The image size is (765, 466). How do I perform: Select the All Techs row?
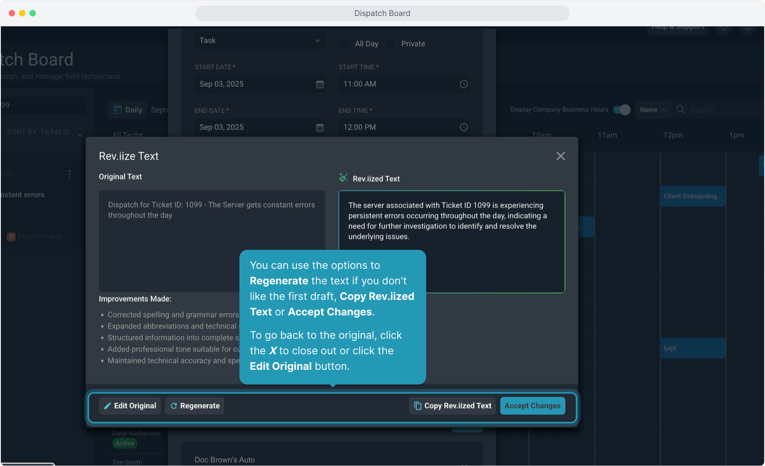click(x=127, y=135)
